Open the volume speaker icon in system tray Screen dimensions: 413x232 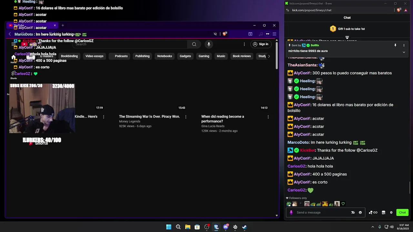click(x=392, y=227)
